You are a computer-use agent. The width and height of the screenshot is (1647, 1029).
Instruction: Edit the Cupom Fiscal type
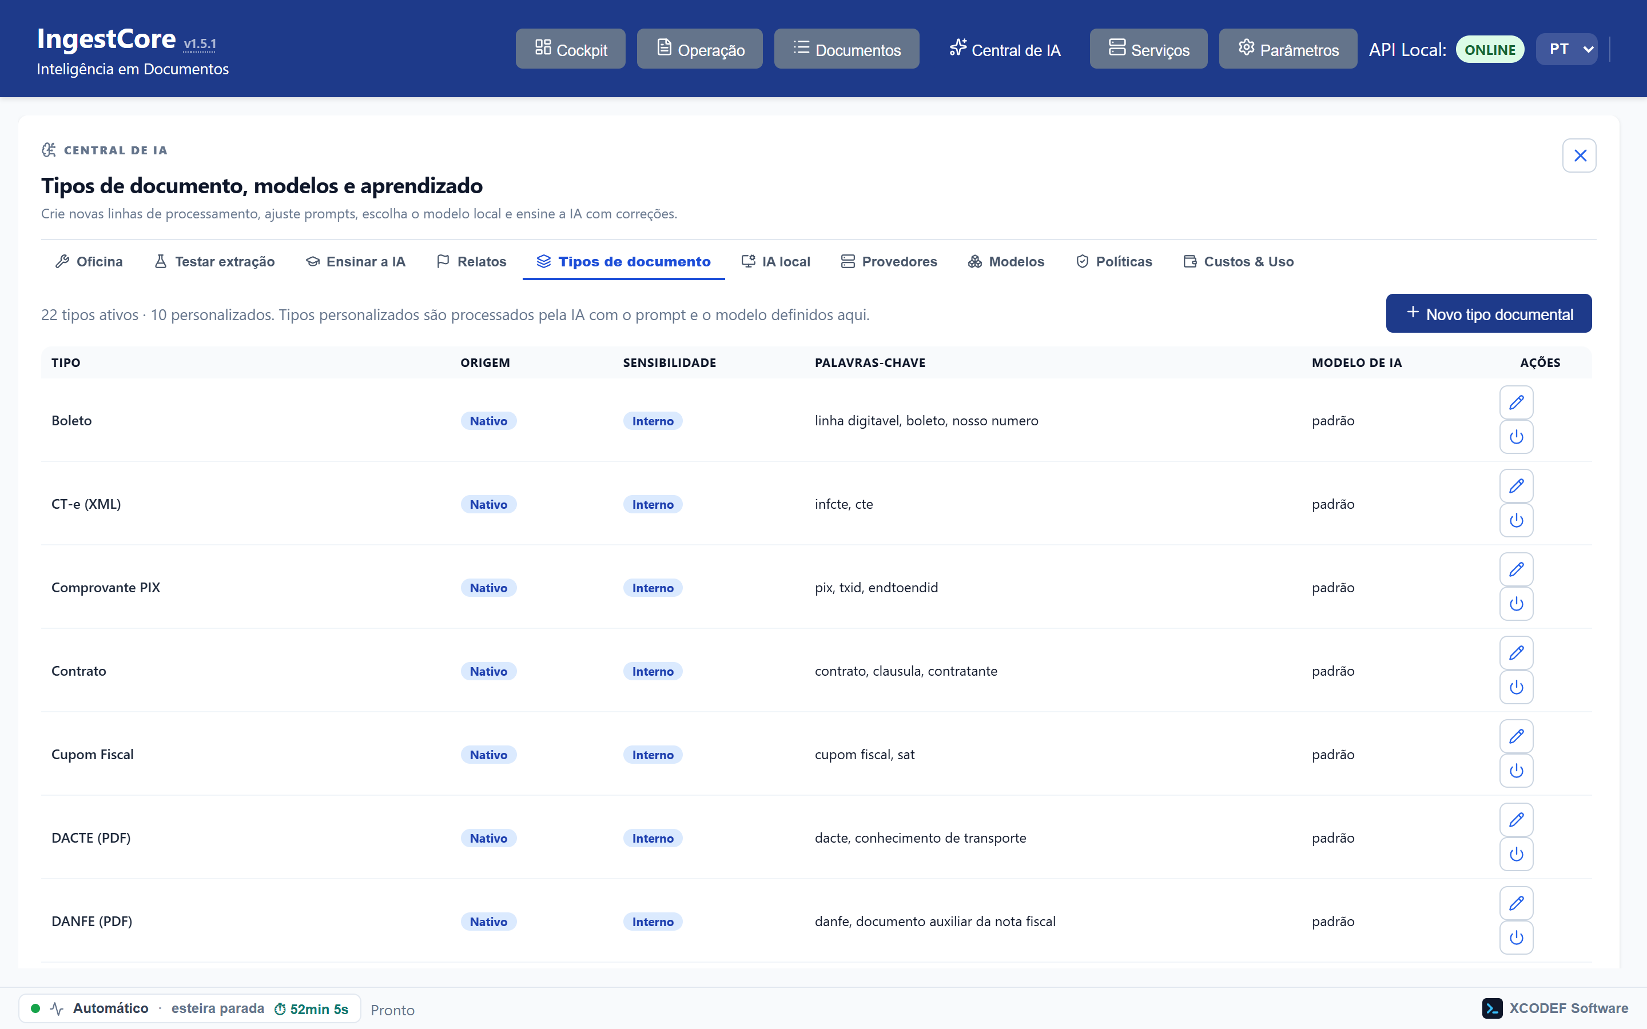click(x=1515, y=736)
